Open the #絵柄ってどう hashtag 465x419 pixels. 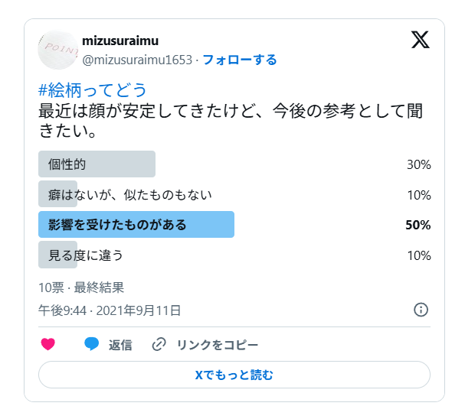coord(92,89)
